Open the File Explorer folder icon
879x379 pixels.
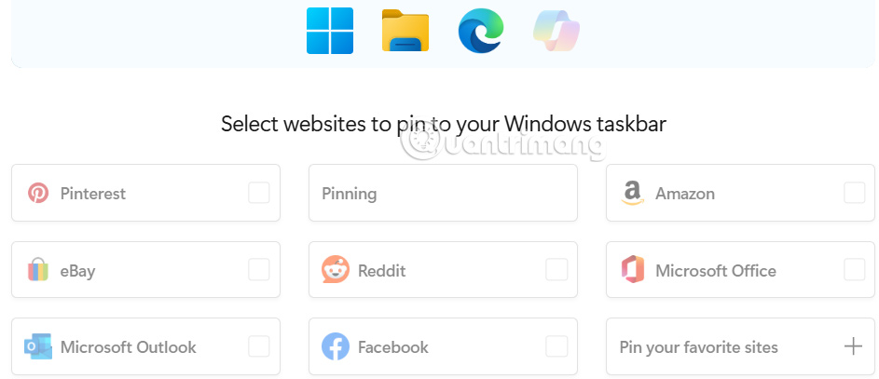pos(405,32)
